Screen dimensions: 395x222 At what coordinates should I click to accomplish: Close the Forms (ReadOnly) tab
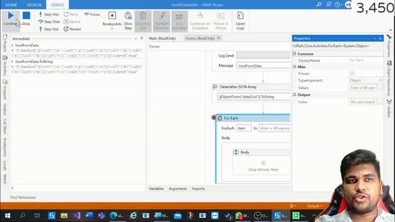[x=218, y=38]
